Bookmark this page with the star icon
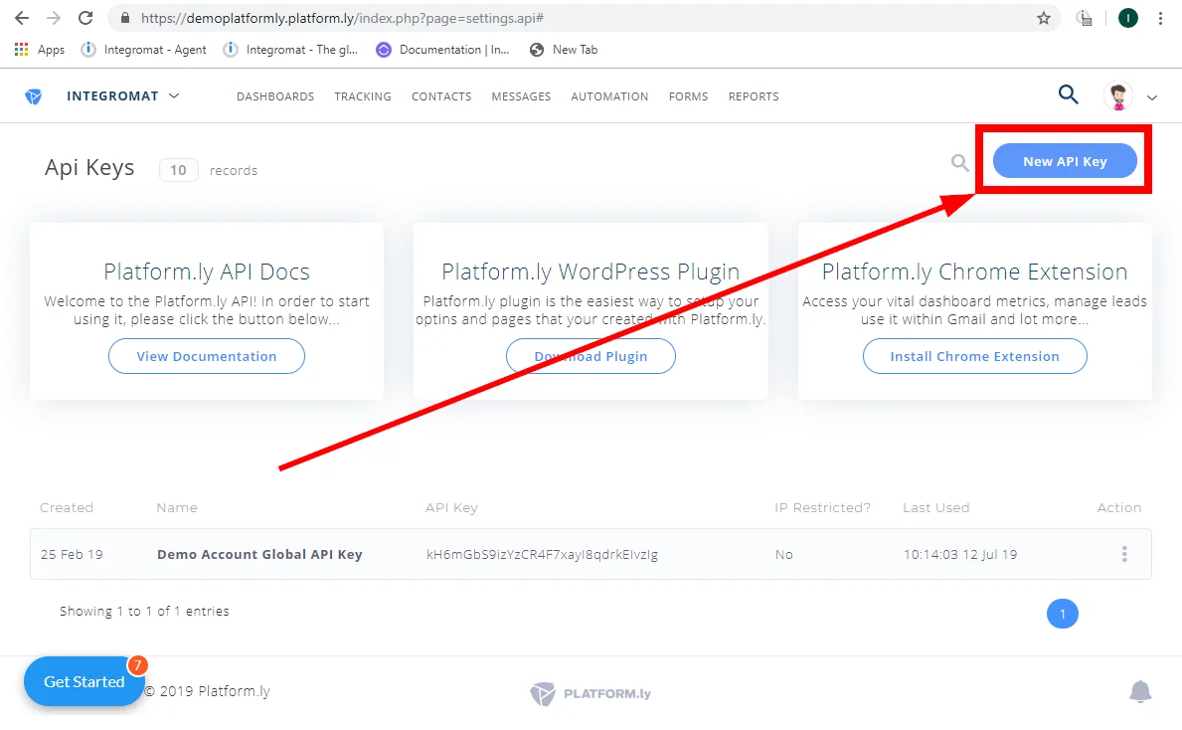This screenshot has width=1182, height=730. [x=1043, y=18]
